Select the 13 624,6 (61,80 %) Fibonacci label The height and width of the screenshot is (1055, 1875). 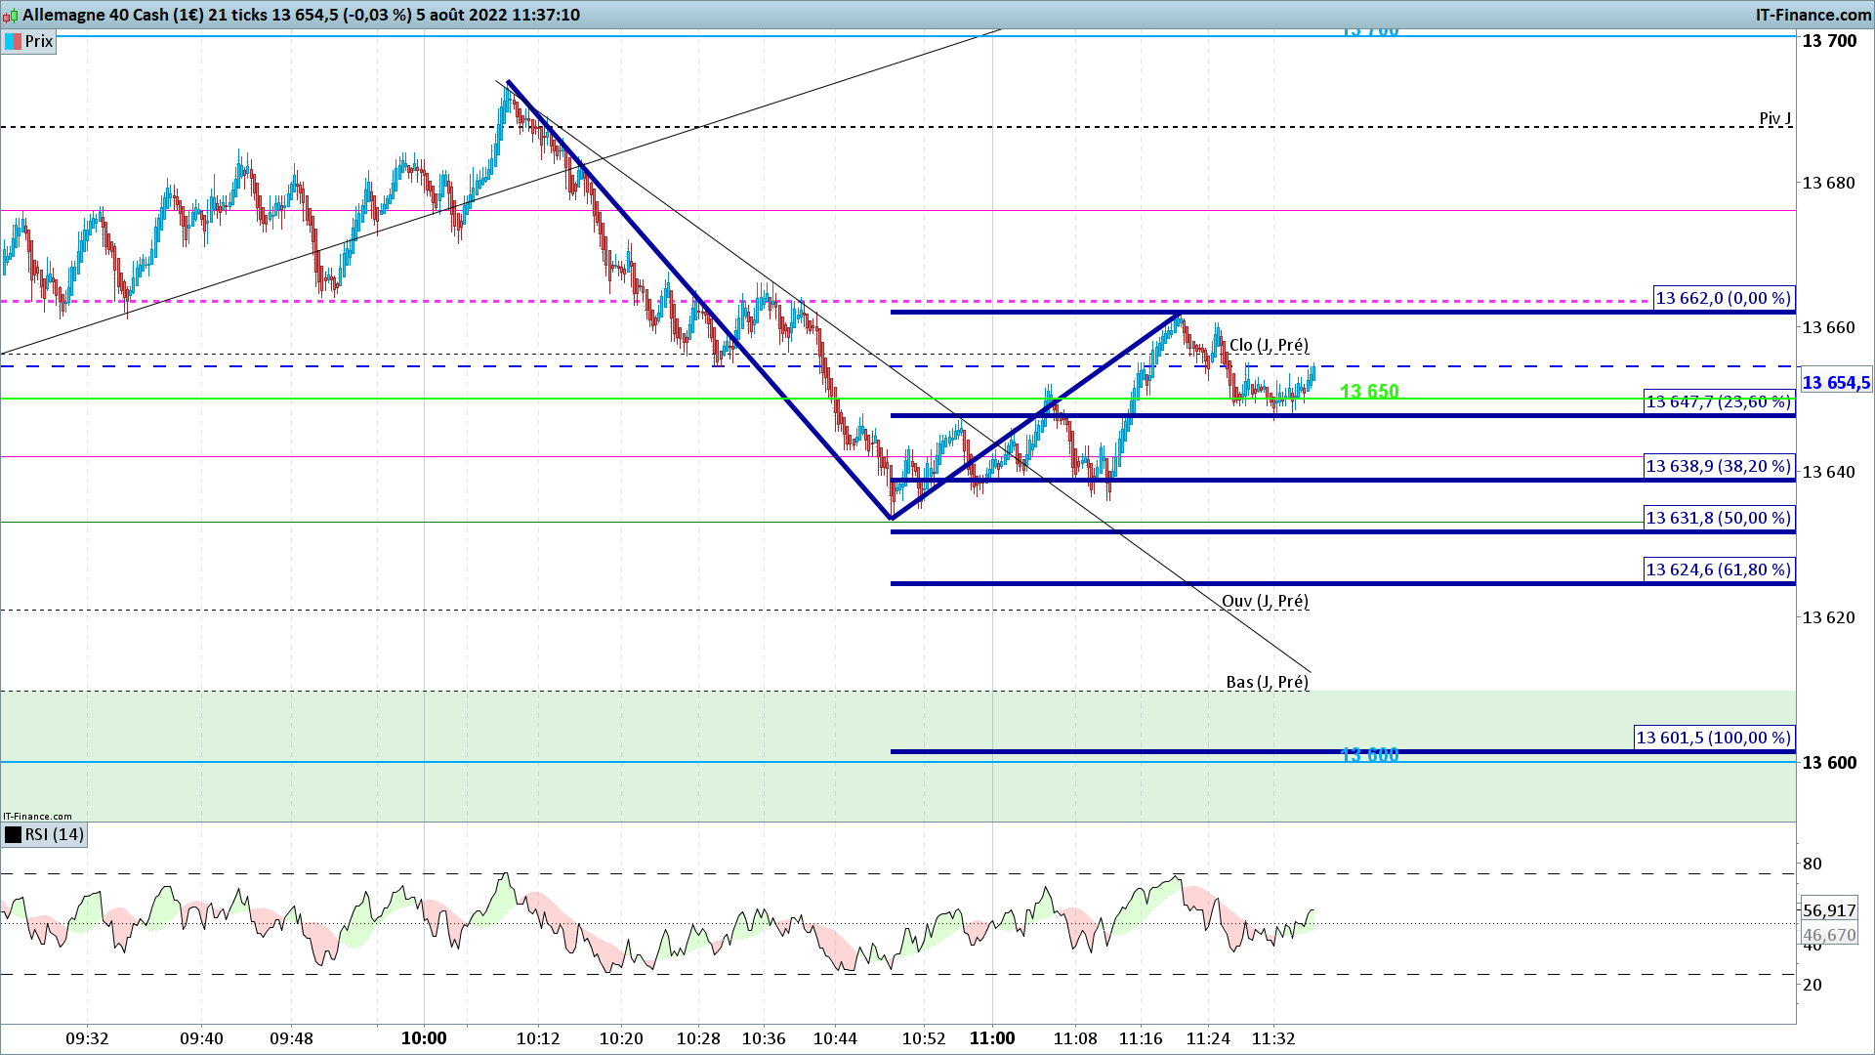1719,570
